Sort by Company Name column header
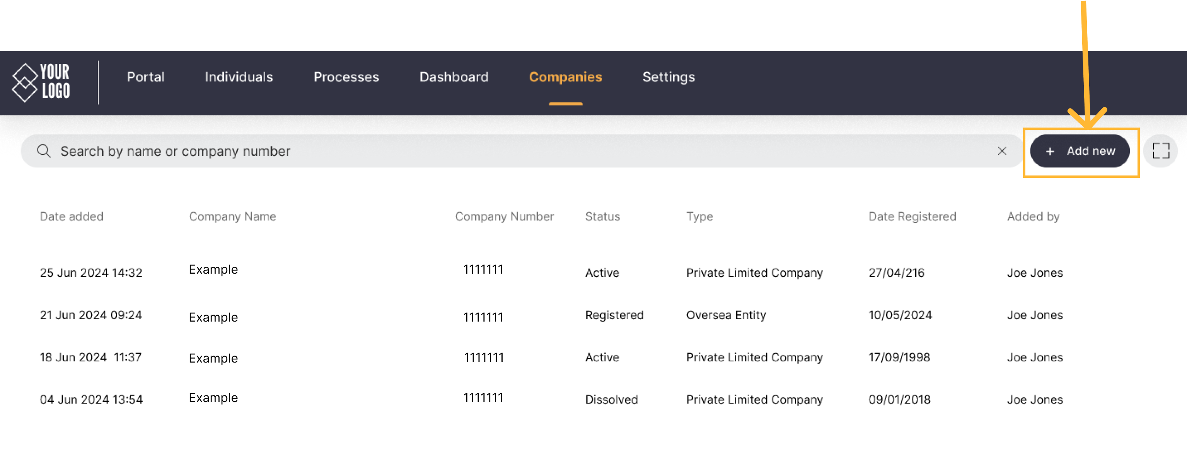 (232, 216)
